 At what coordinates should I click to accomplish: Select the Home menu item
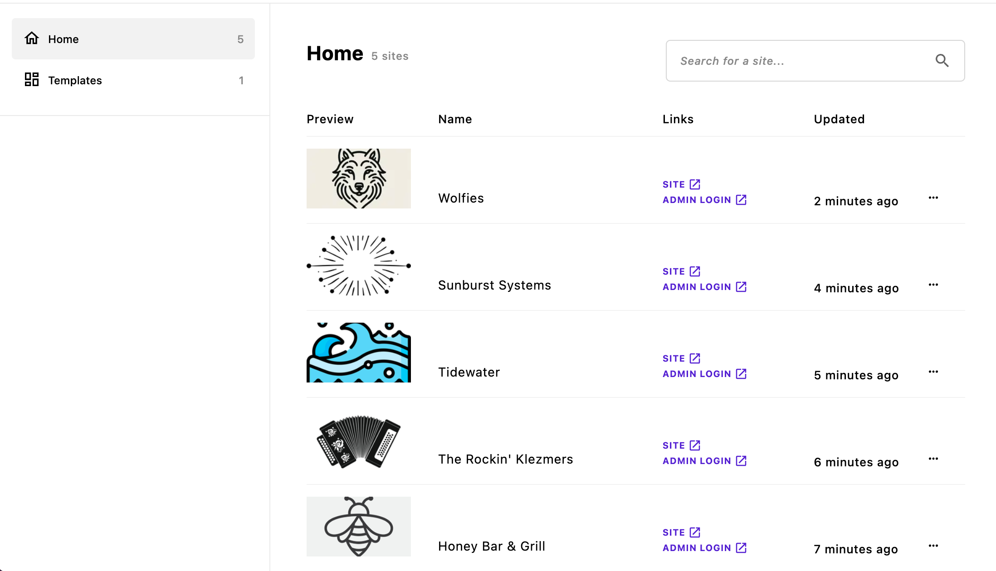point(133,39)
